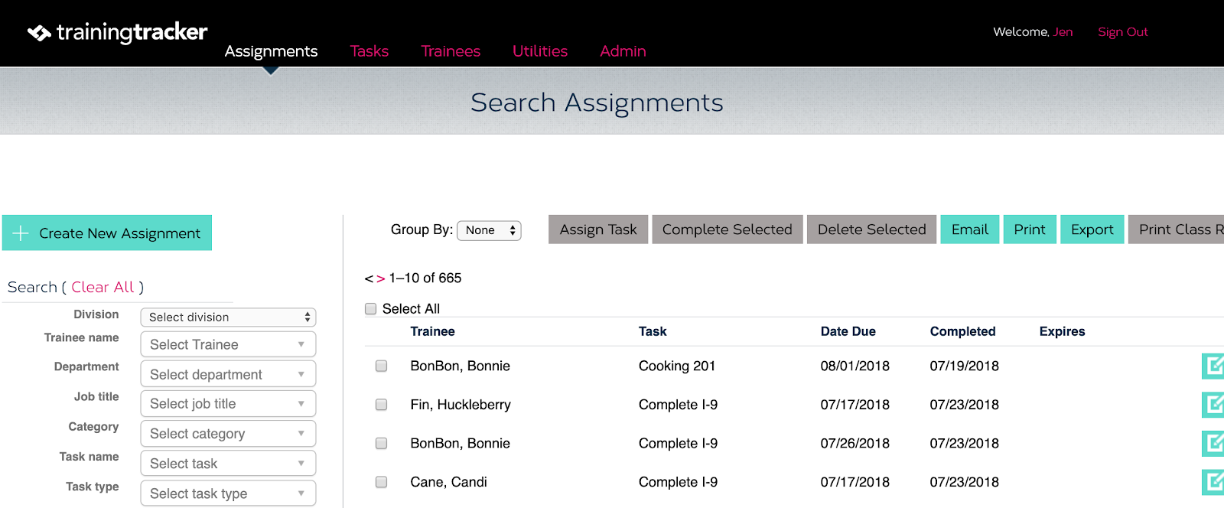Click the trainingtracker logo
This screenshot has height=508, width=1224.
117,32
